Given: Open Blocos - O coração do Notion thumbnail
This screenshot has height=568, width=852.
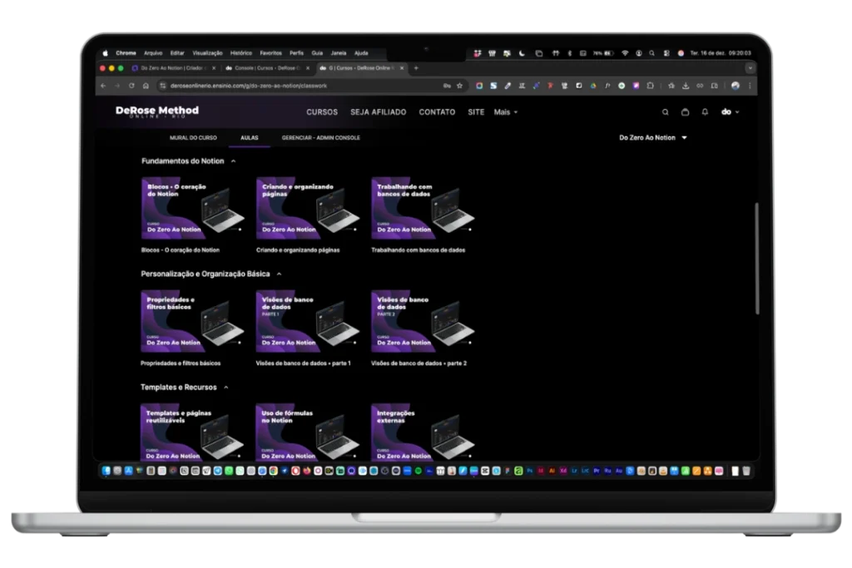Looking at the screenshot, I should click(193, 208).
